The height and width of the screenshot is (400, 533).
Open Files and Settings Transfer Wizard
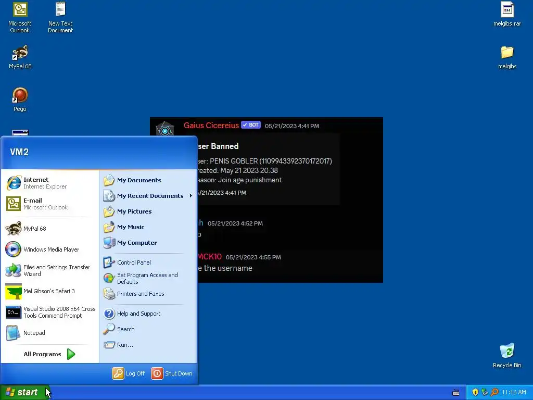[49, 270]
